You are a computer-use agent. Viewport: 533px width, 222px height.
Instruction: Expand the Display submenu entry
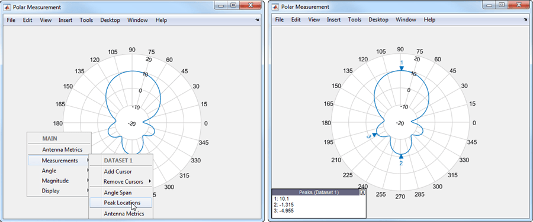coord(59,191)
